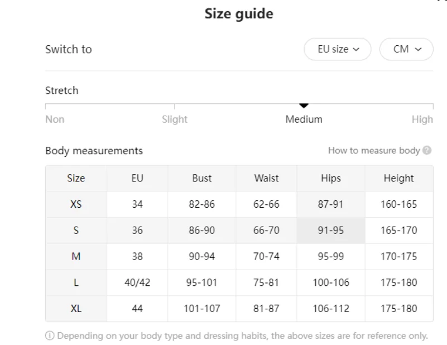This screenshot has height=345, width=447.
Task: Click the How to measure body link
Action: (x=373, y=151)
